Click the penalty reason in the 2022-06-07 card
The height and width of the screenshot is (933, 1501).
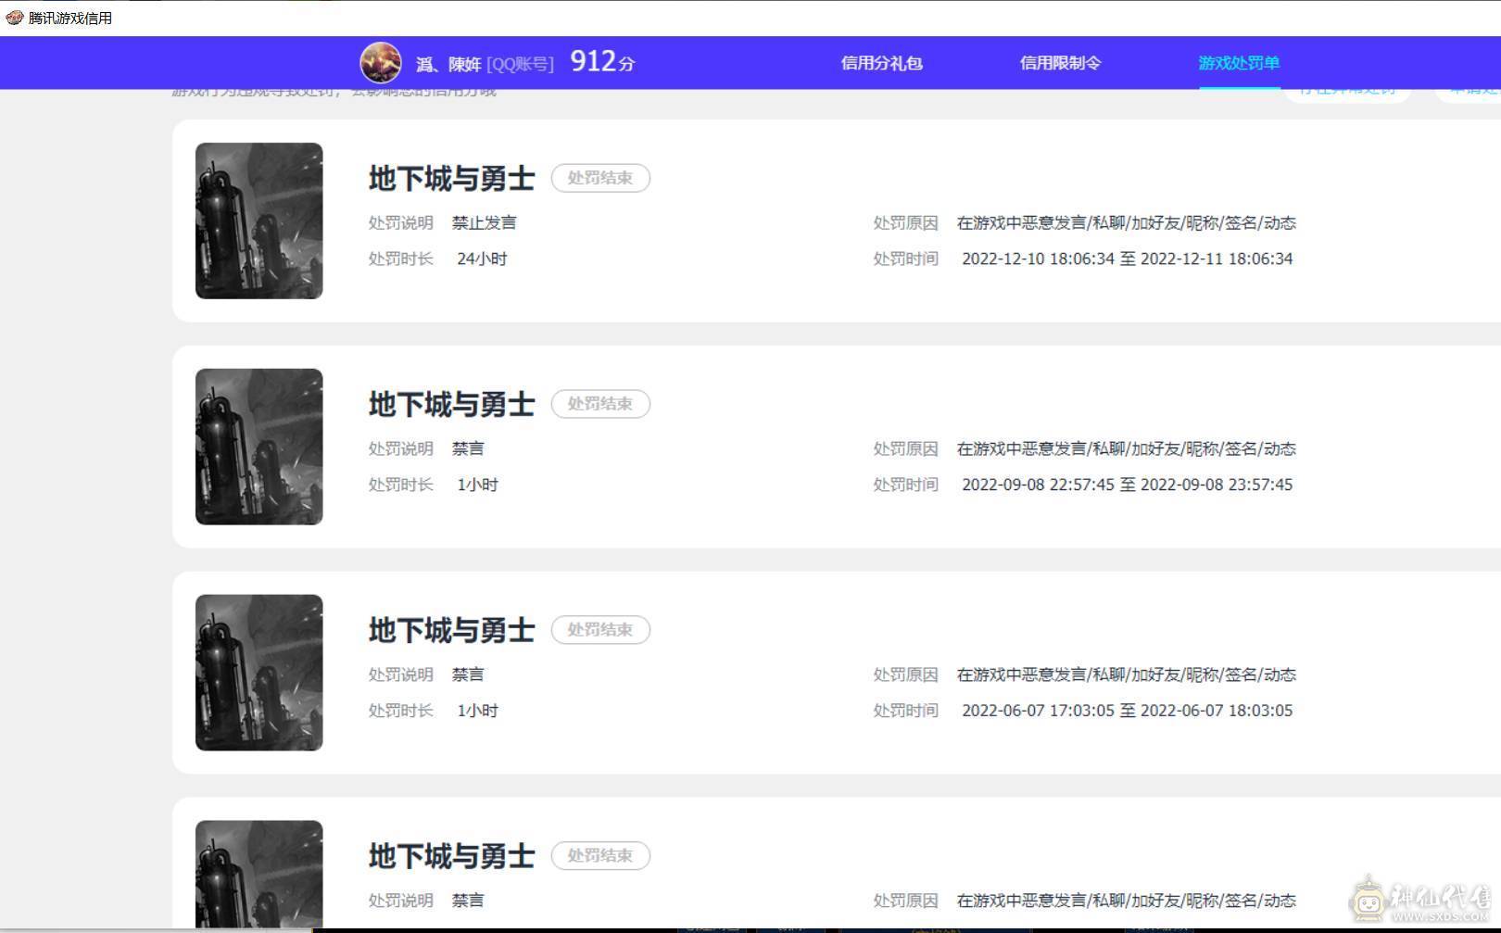tap(1127, 675)
